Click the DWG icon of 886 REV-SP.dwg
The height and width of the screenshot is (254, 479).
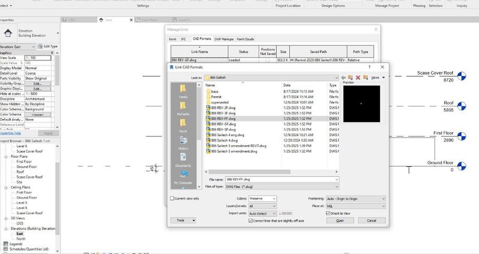pos(208,129)
